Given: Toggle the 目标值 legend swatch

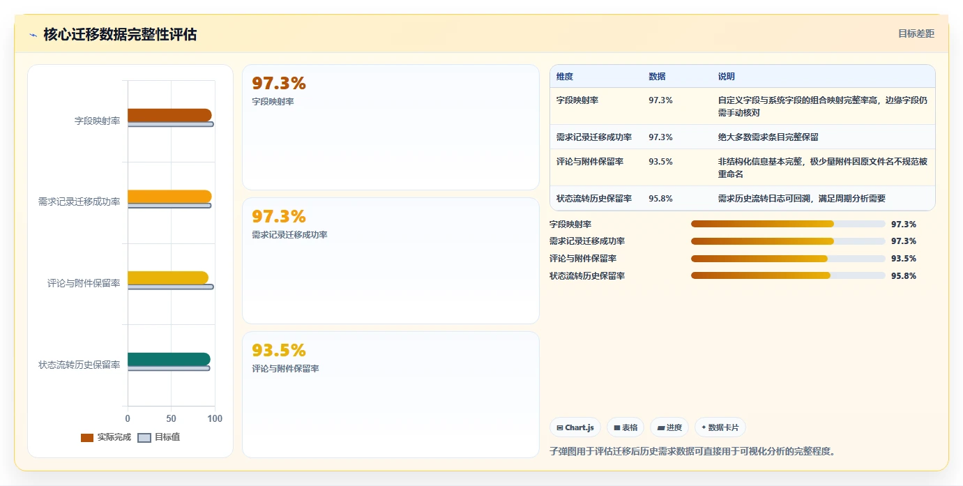Looking at the screenshot, I should (144, 438).
